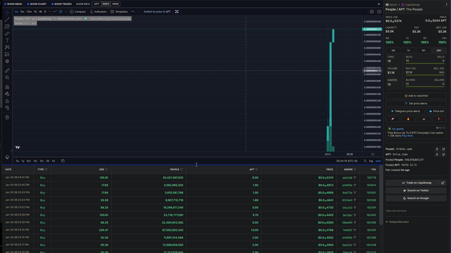
Task: Set Show Info to Left
Action: (x=97, y=4)
